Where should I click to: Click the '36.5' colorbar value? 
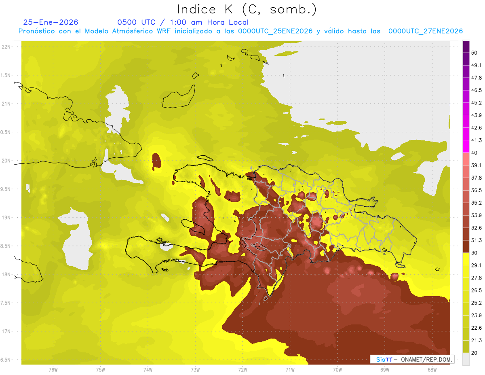[x=477, y=190]
